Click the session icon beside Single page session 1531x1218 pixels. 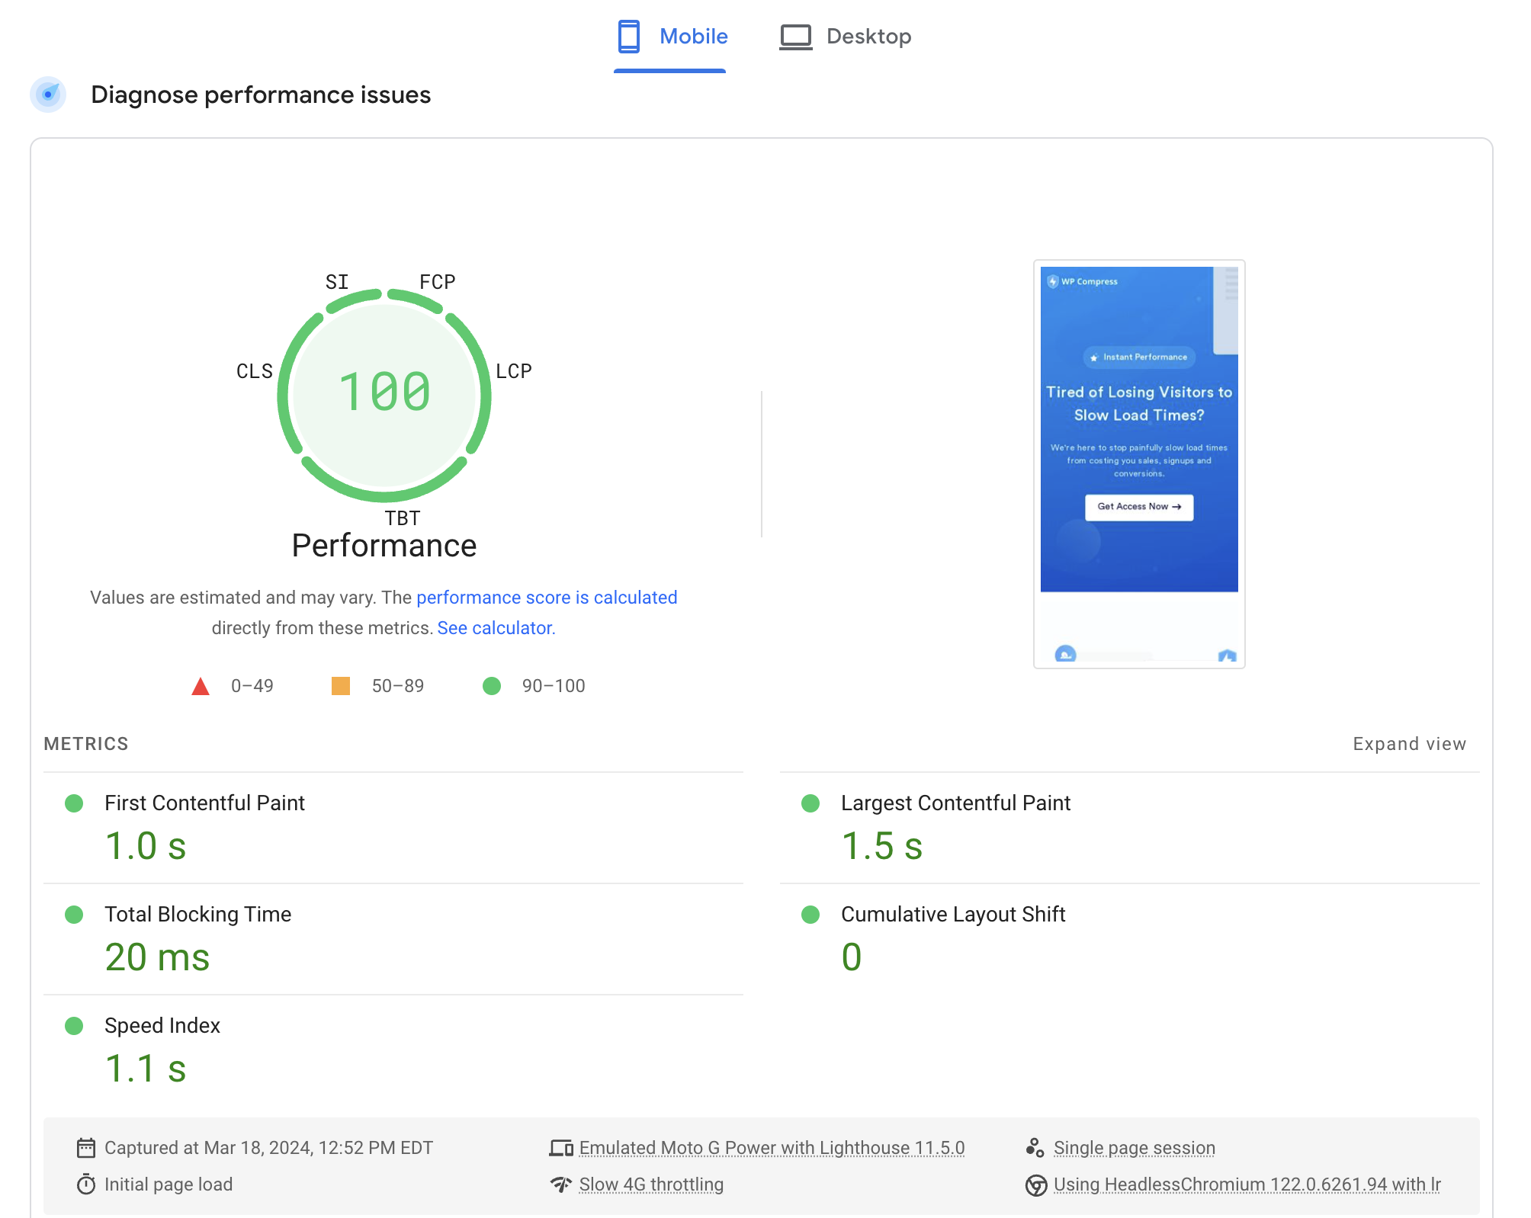pyautogui.click(x=1035, y=1148)
